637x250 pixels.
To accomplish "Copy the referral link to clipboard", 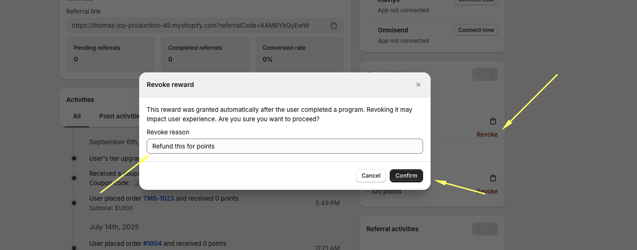I will [334, 25].
